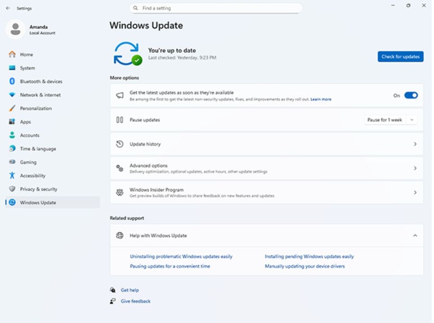434x323 pixels.
Task: Turn off the get latest updates toggle
Action: (x=411, y=95)
